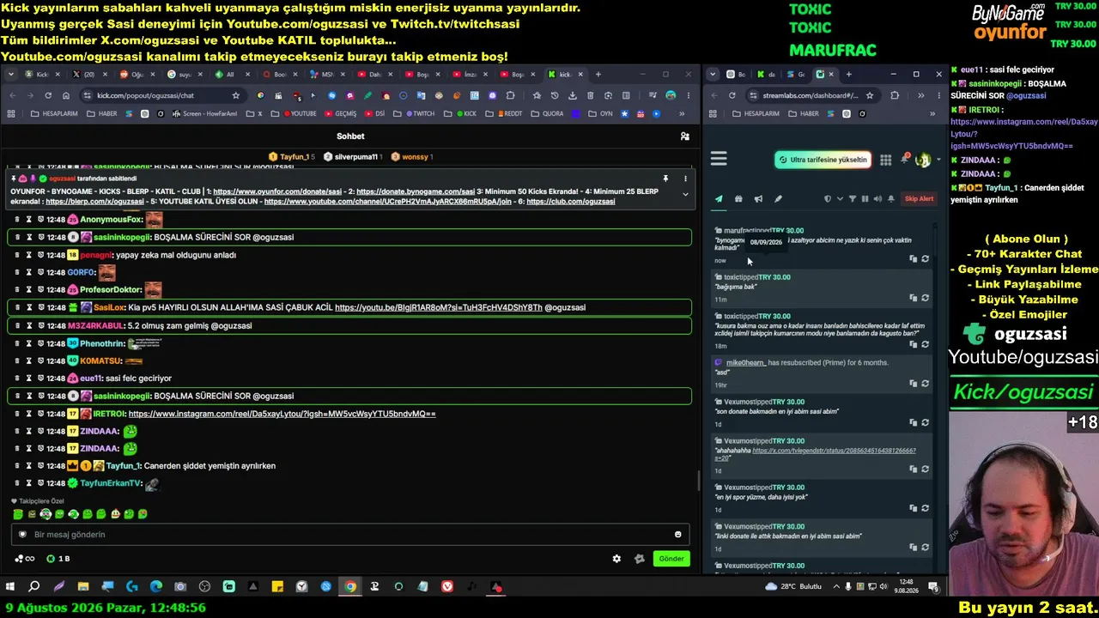The image size is (1099, 618).
Task: Unpin the pinned message in Kick chat
Action: [665, 179]
